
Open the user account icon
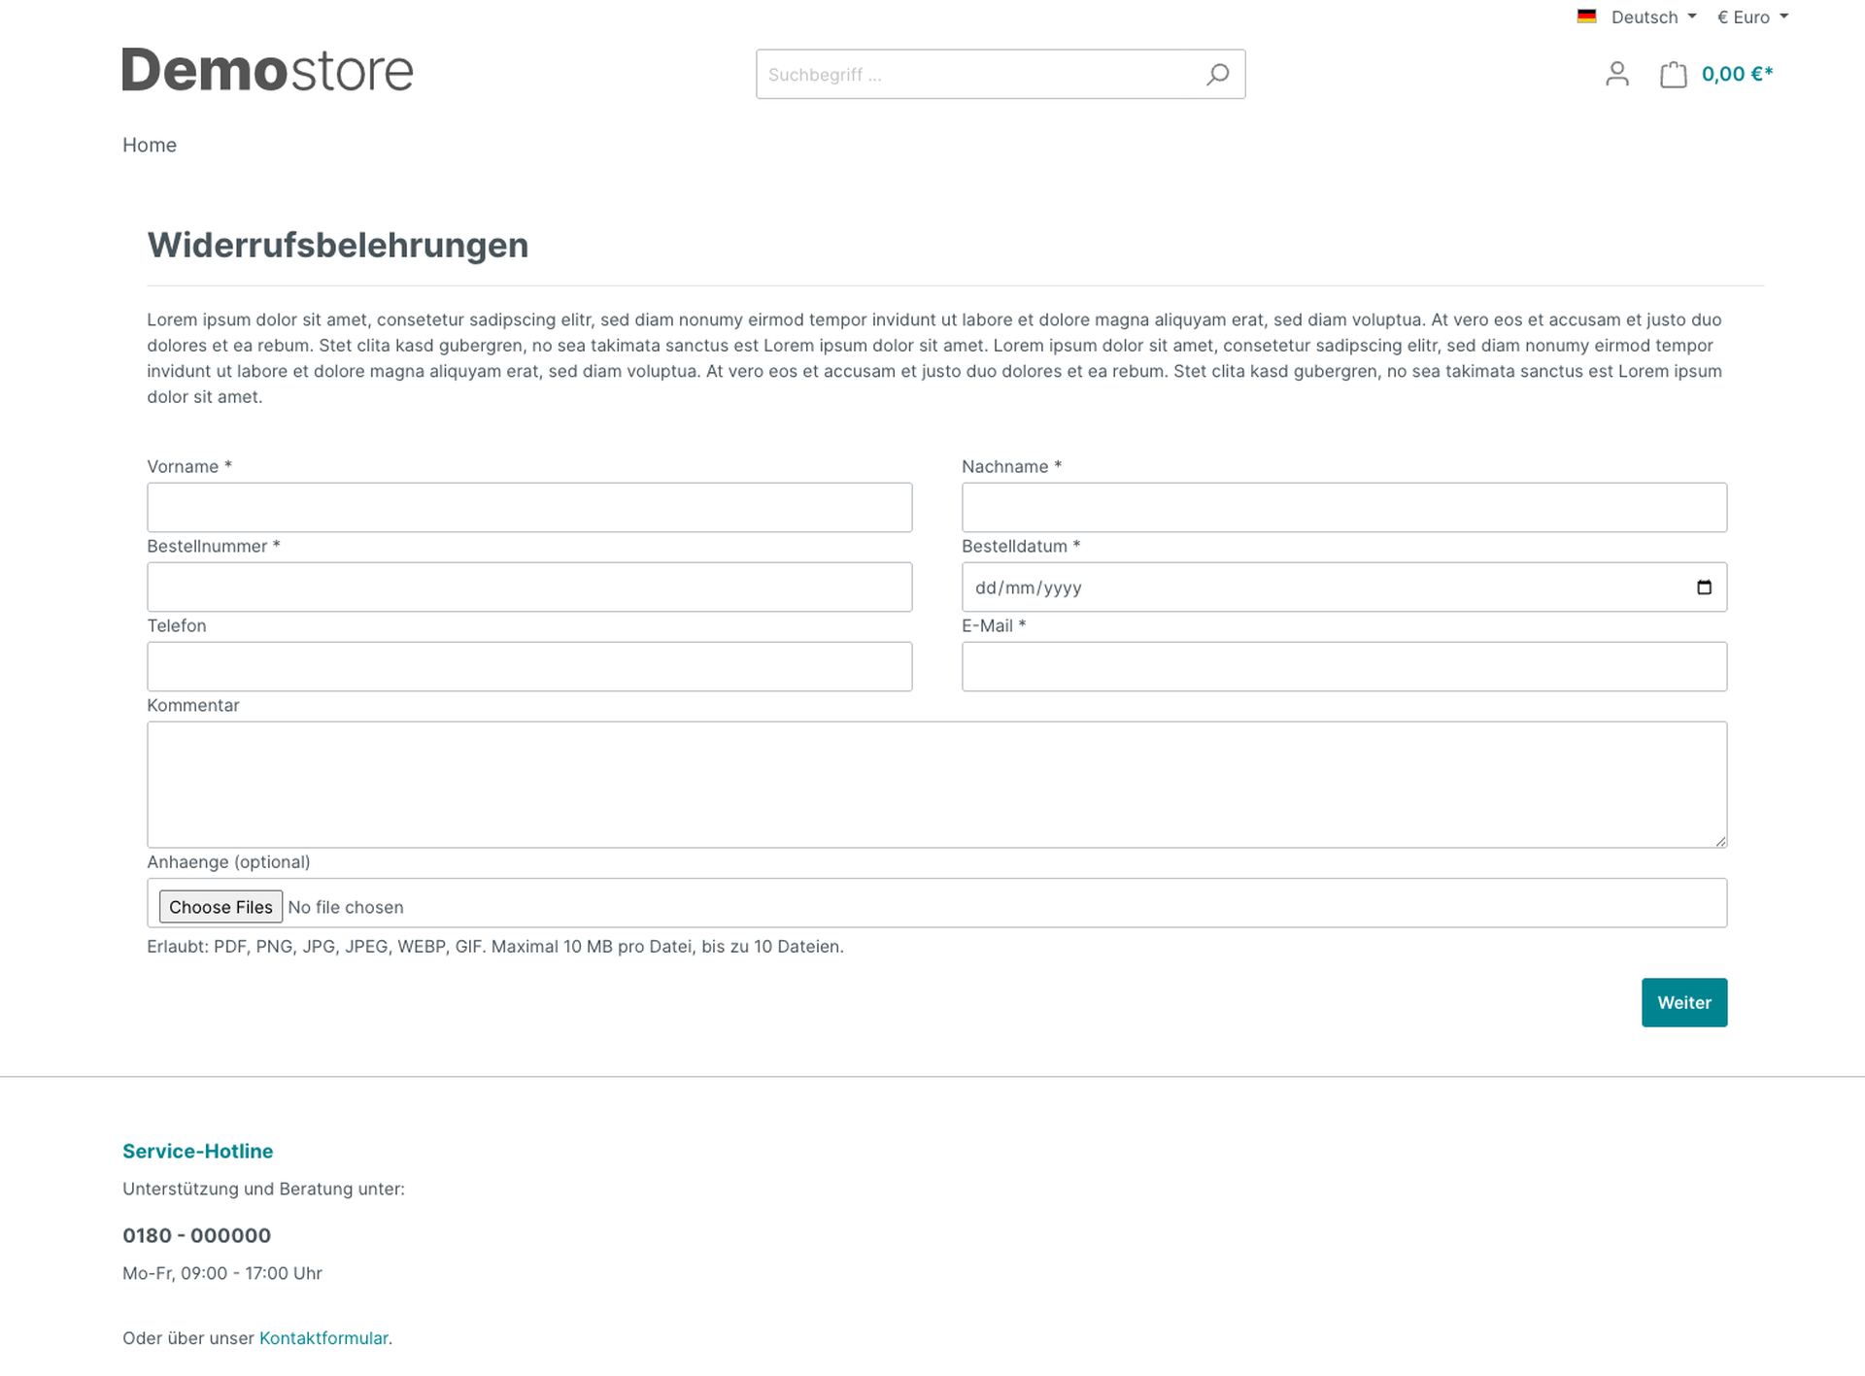tap(1617, 74)
